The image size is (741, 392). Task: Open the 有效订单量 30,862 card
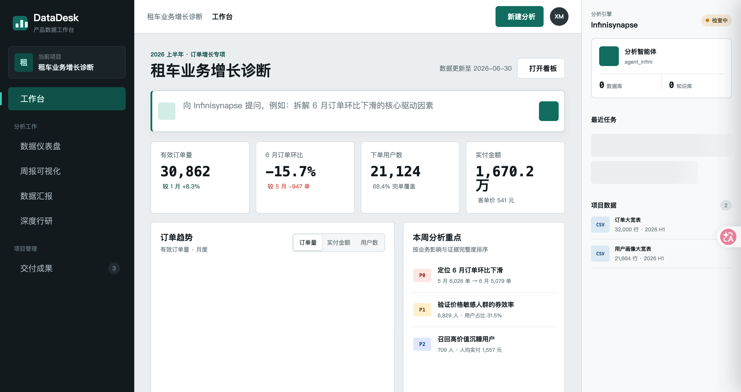(x=200, y=177)
